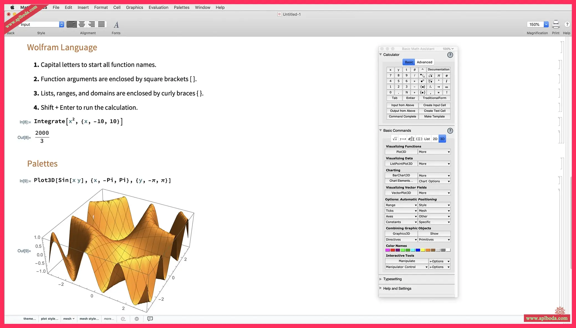This screenshot has width=576, height=328.
Task: Pick the yellow color swatch
Action: coord(423,250)
